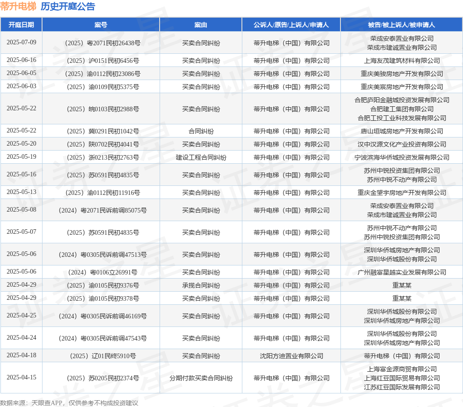Click defendant 重庆美宸房地产开发有限公司
The width and height of the screenshot is (463, 407).
(x=402, y=87)
